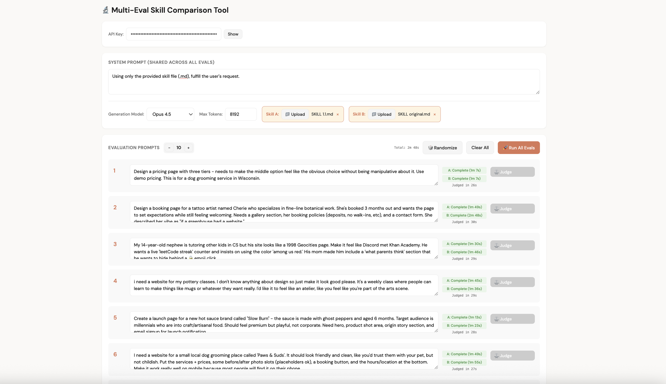The image size is (666, 384).
Task: Click the B: Complete status badge for prompt 4
Action: 464,289
